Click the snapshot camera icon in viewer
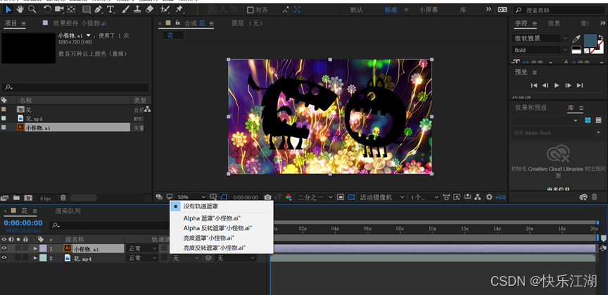Screen dimensions: 608x295 click(x=267, y=197)
